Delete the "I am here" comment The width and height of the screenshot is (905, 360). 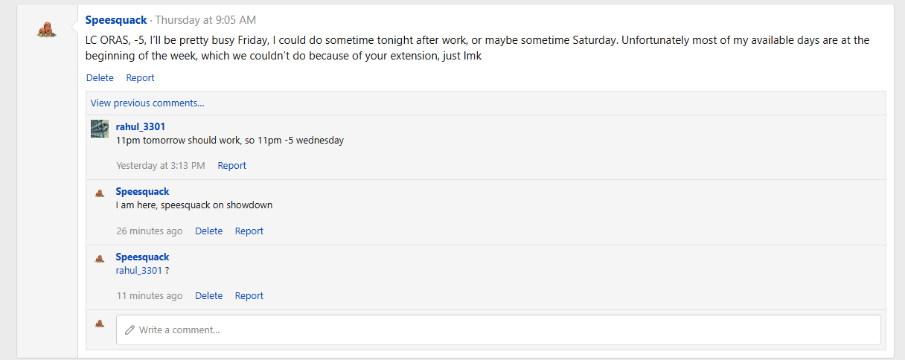(208, 231)
